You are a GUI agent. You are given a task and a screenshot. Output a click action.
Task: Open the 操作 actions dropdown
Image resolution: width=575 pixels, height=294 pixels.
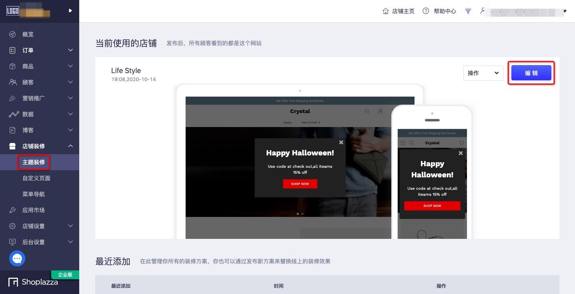[483, 73]
